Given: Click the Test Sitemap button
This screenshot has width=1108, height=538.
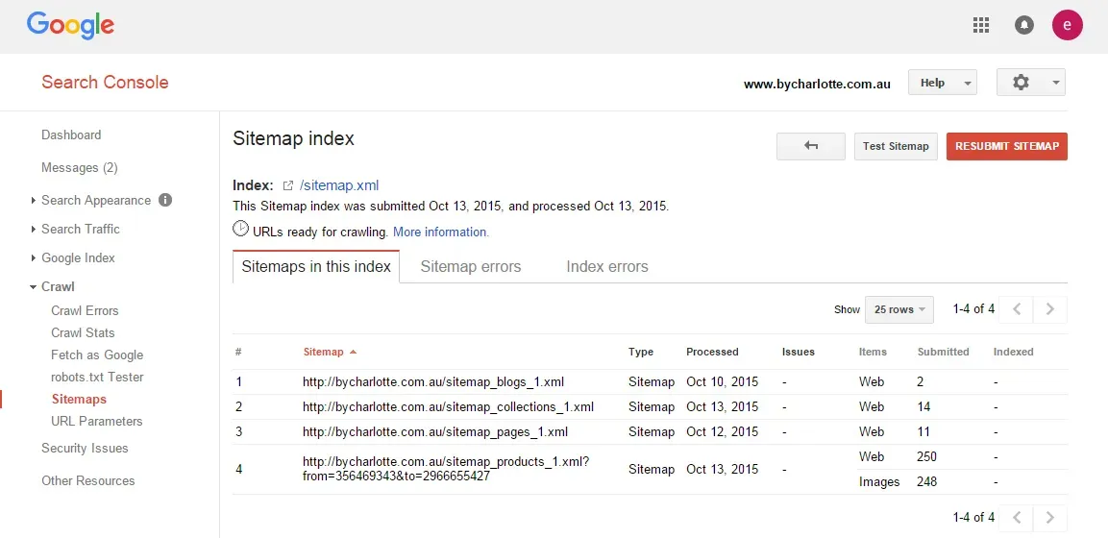Looking at the screenshot, I should coord(895,146).
